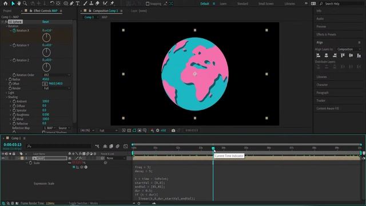Click the Frame Blending icon in timeline

tap(111, 146)
